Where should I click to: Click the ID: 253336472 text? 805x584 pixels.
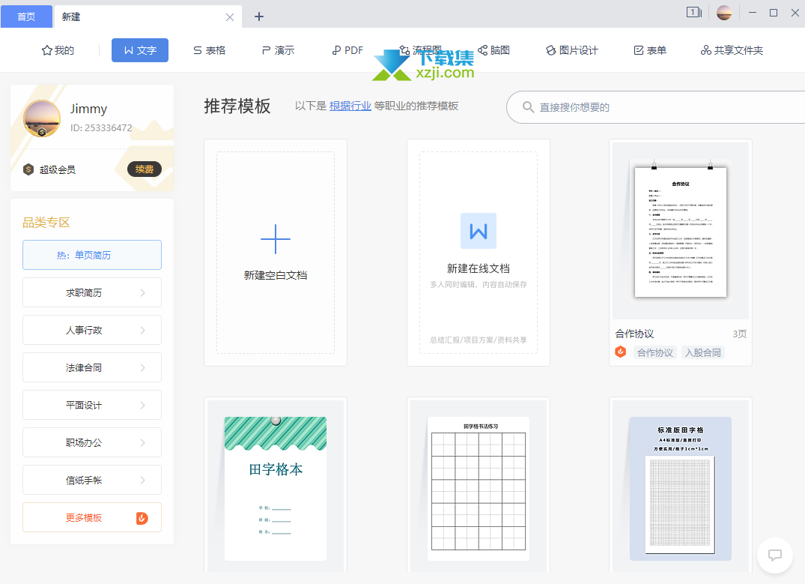tap(101, 128)
